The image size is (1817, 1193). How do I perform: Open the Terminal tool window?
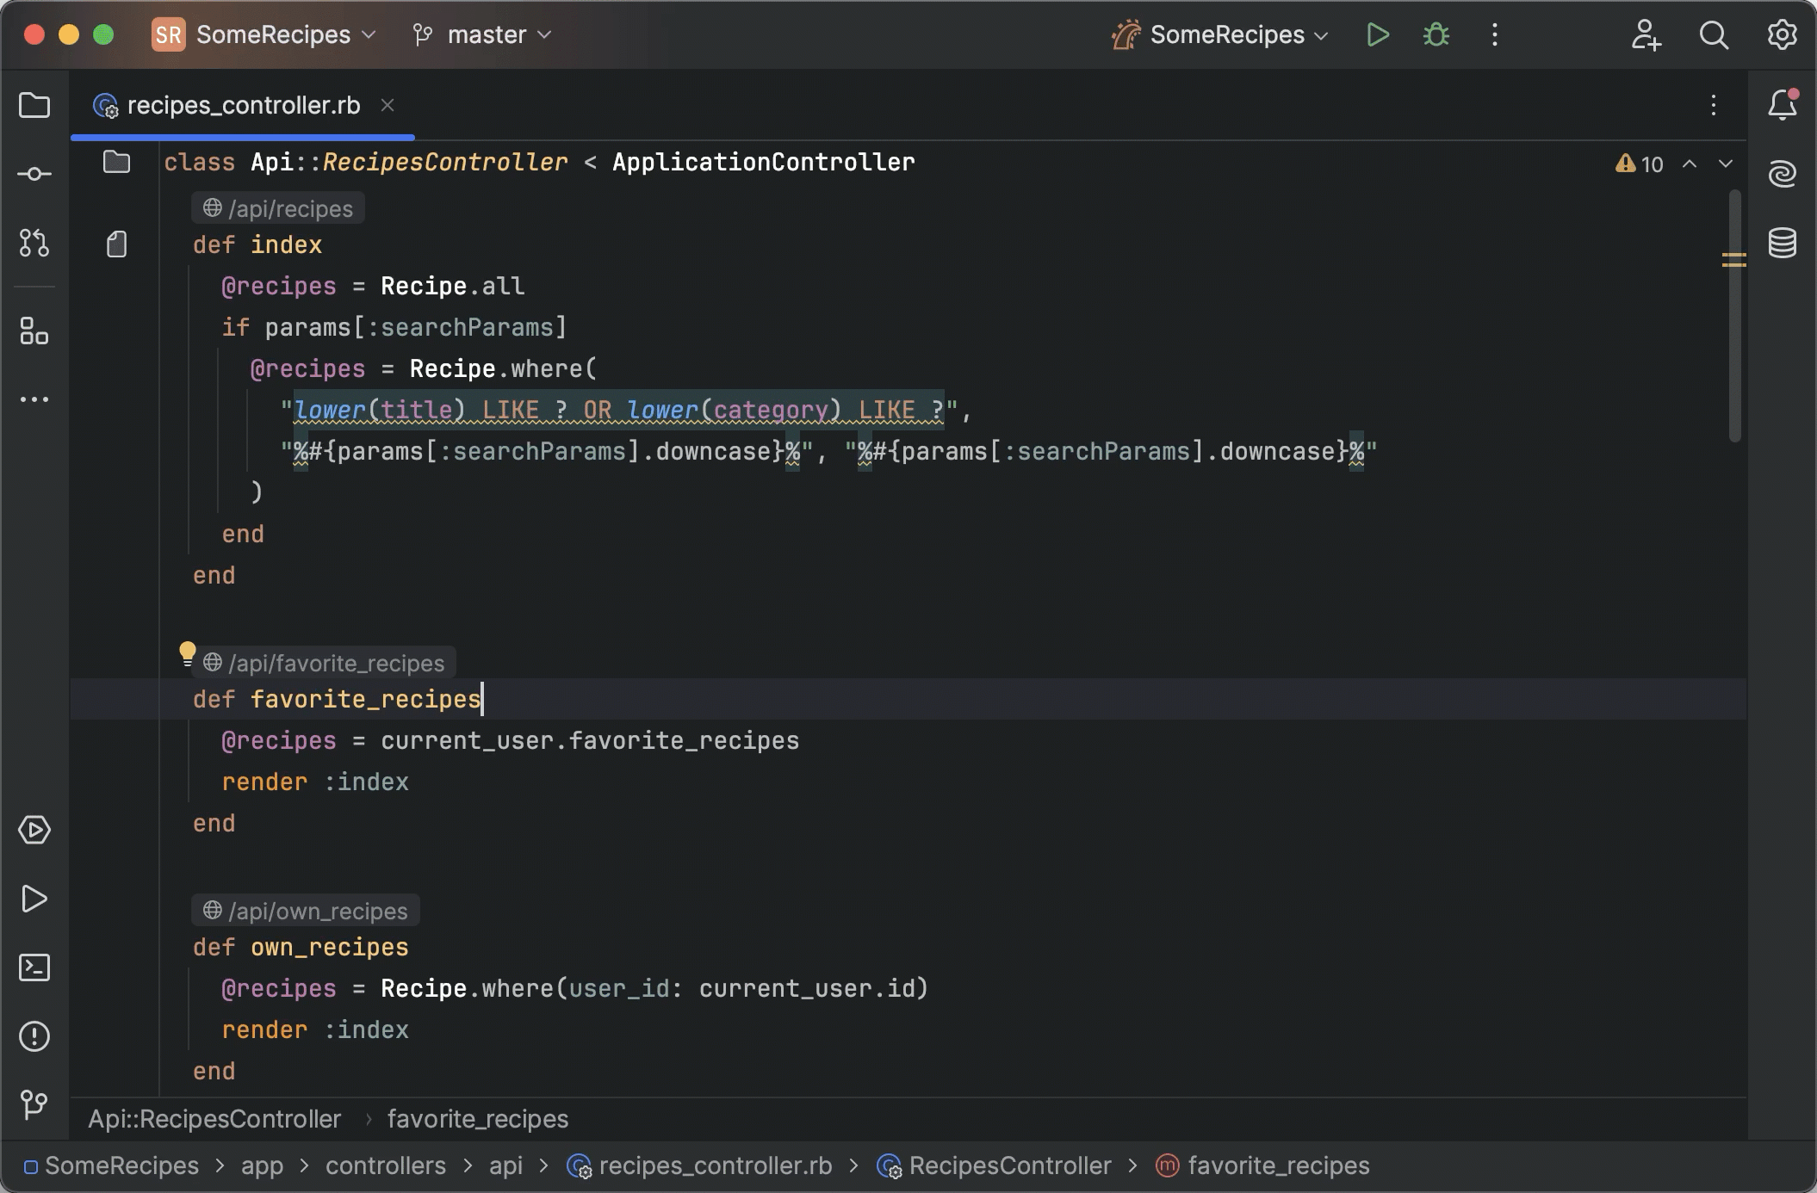[34, 967]
